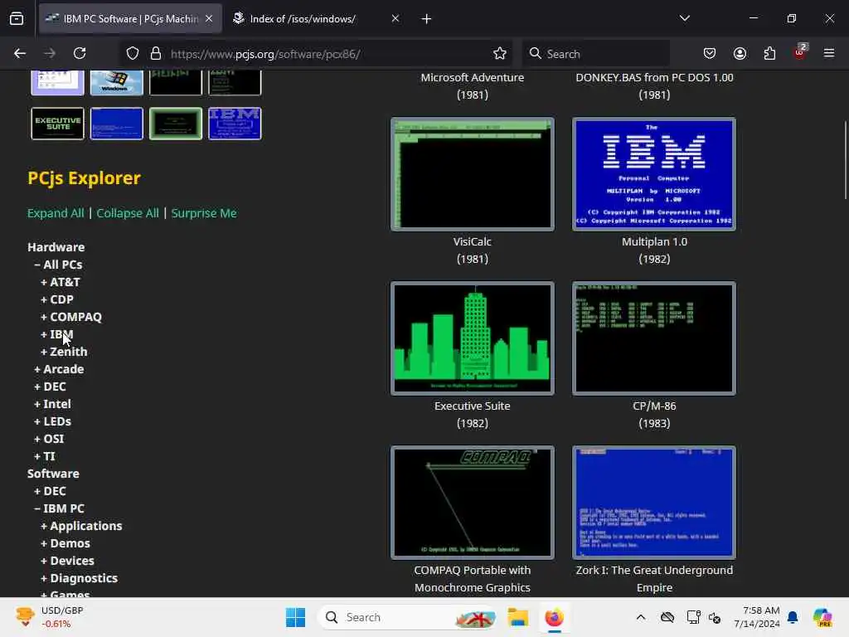Expand the OSI tree node

(x=49, y=438)
